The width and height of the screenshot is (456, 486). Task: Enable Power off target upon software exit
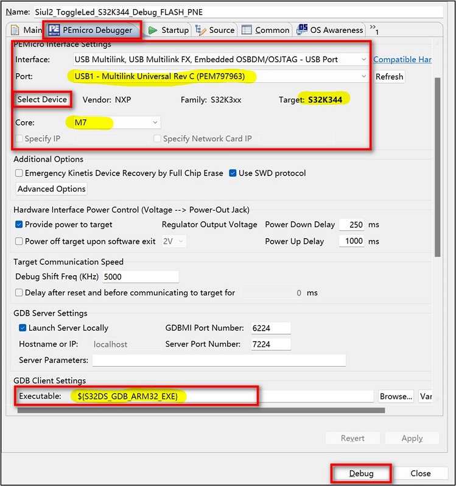(19, 241)
